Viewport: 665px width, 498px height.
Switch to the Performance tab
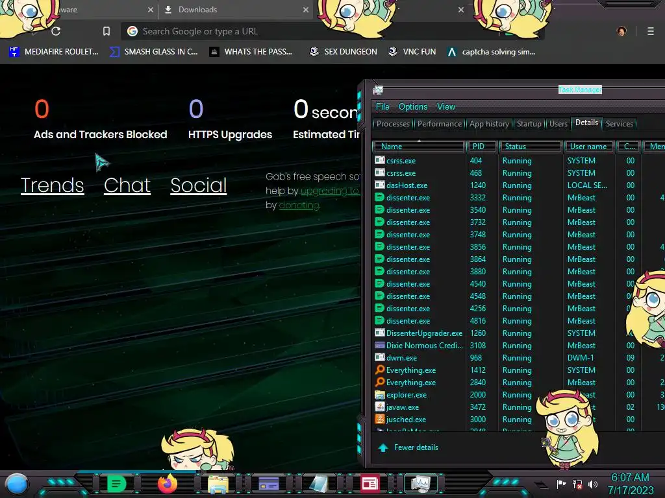click(x=440, y=124)
